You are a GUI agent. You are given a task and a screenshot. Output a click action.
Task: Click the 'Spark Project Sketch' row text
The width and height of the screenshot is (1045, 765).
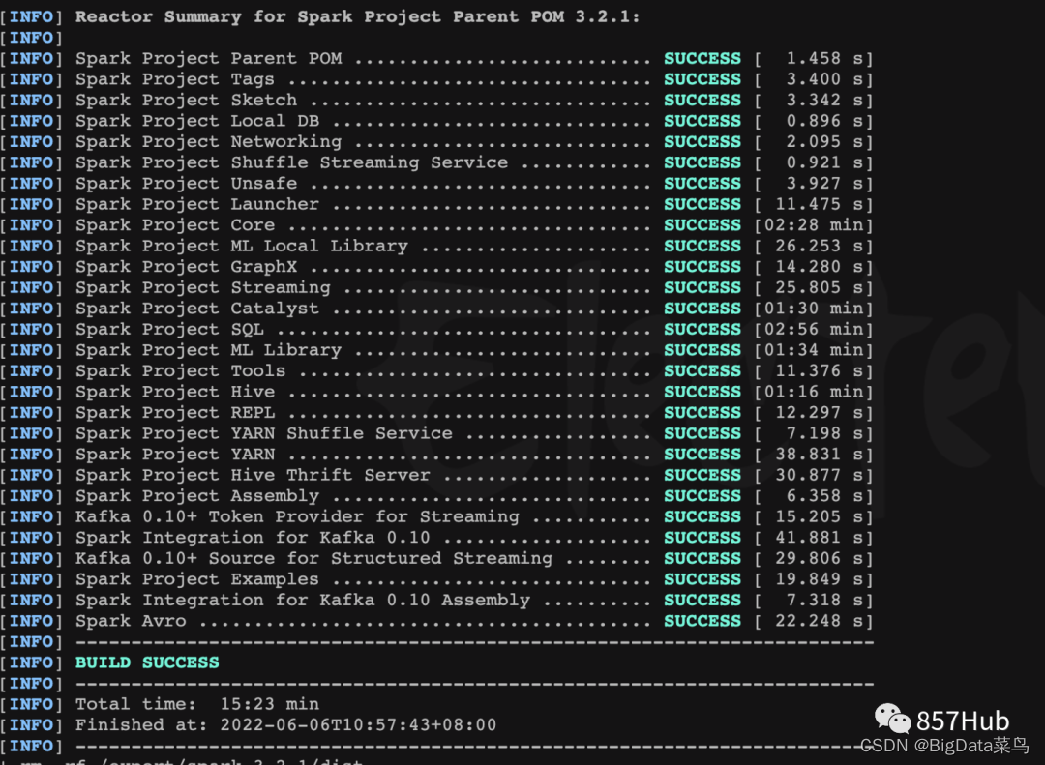pyautogui.click(x=186, y=100)
